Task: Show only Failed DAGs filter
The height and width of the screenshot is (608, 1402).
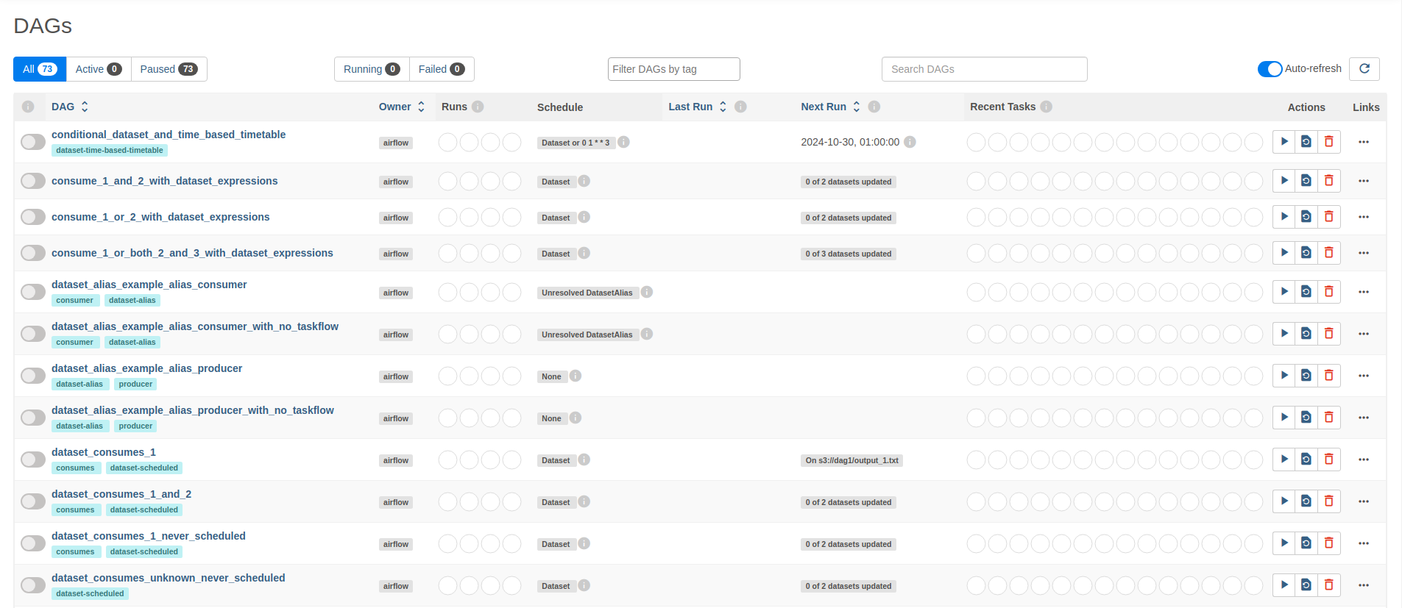Action: pos(441,69)
